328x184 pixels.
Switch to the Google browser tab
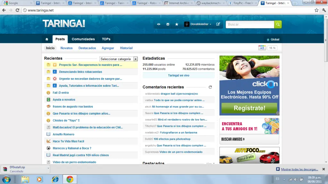(18, 3)
